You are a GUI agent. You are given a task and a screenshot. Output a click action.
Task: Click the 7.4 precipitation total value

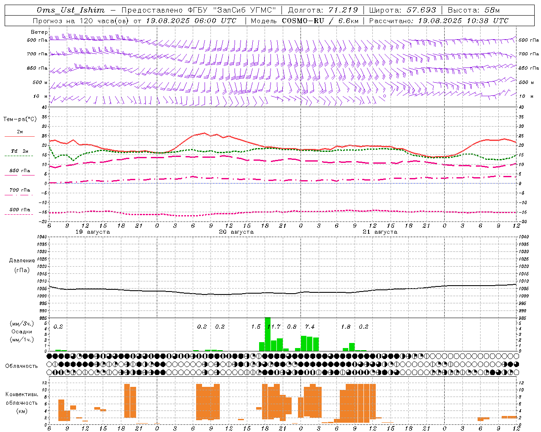[310, 327]
